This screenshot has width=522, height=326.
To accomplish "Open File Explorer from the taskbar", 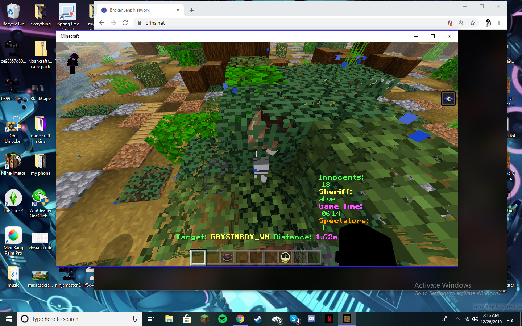I will click(x=169, y=319).
